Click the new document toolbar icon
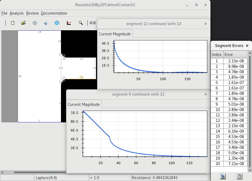This screenshot has height=181, width=252. pos(13,23)
